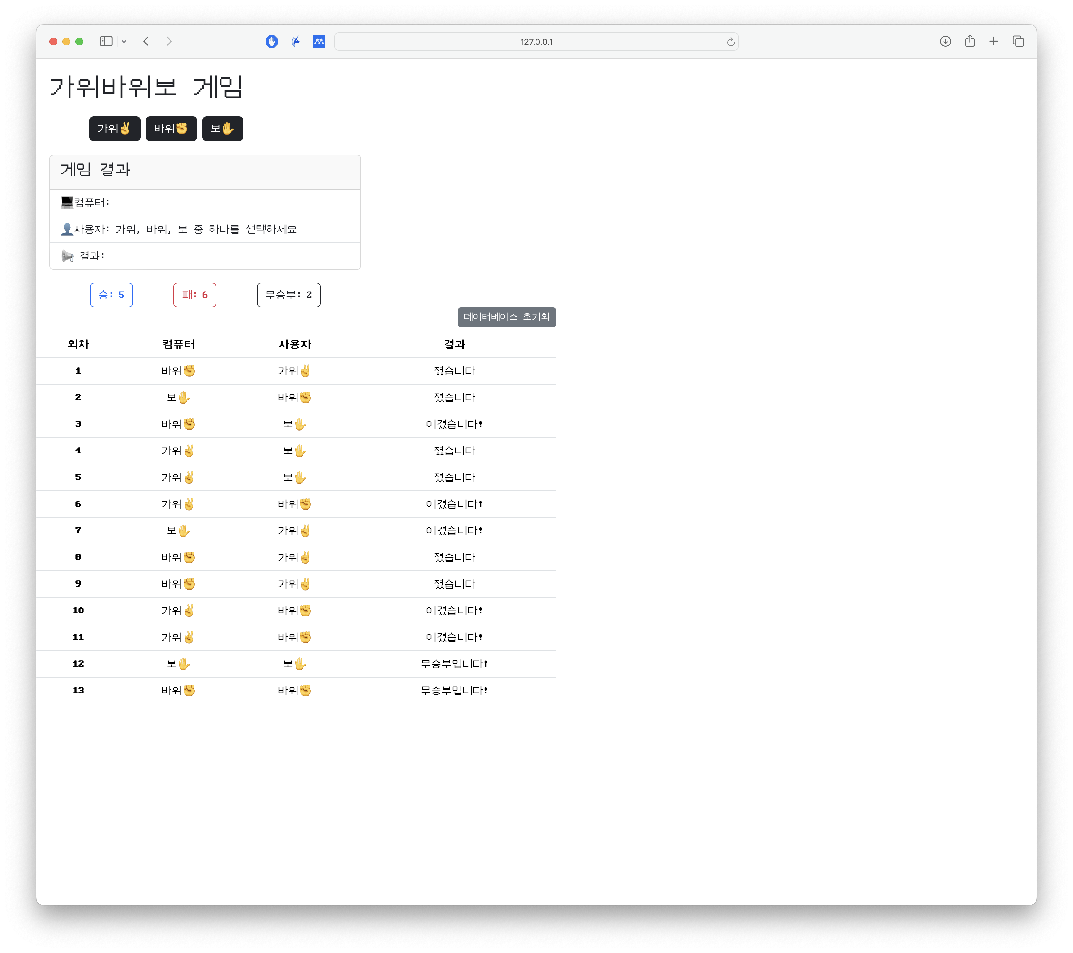Open the blue hand shield extension

click(271, 42)
